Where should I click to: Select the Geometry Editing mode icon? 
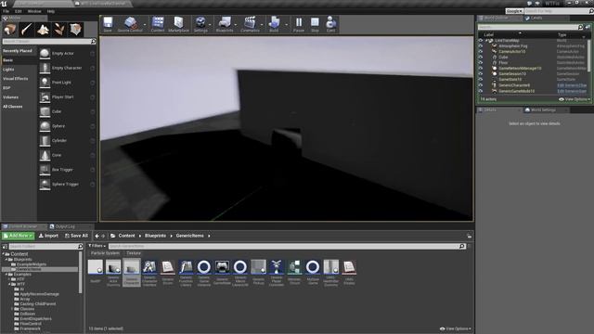pyautogui.click(x=75, y=29)
